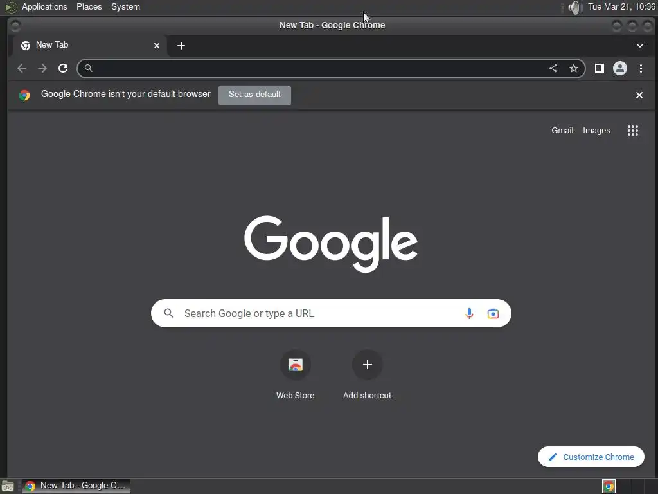Open Gmail link
This screenshot has height=494, width=658.
click(x=562, y=131)
